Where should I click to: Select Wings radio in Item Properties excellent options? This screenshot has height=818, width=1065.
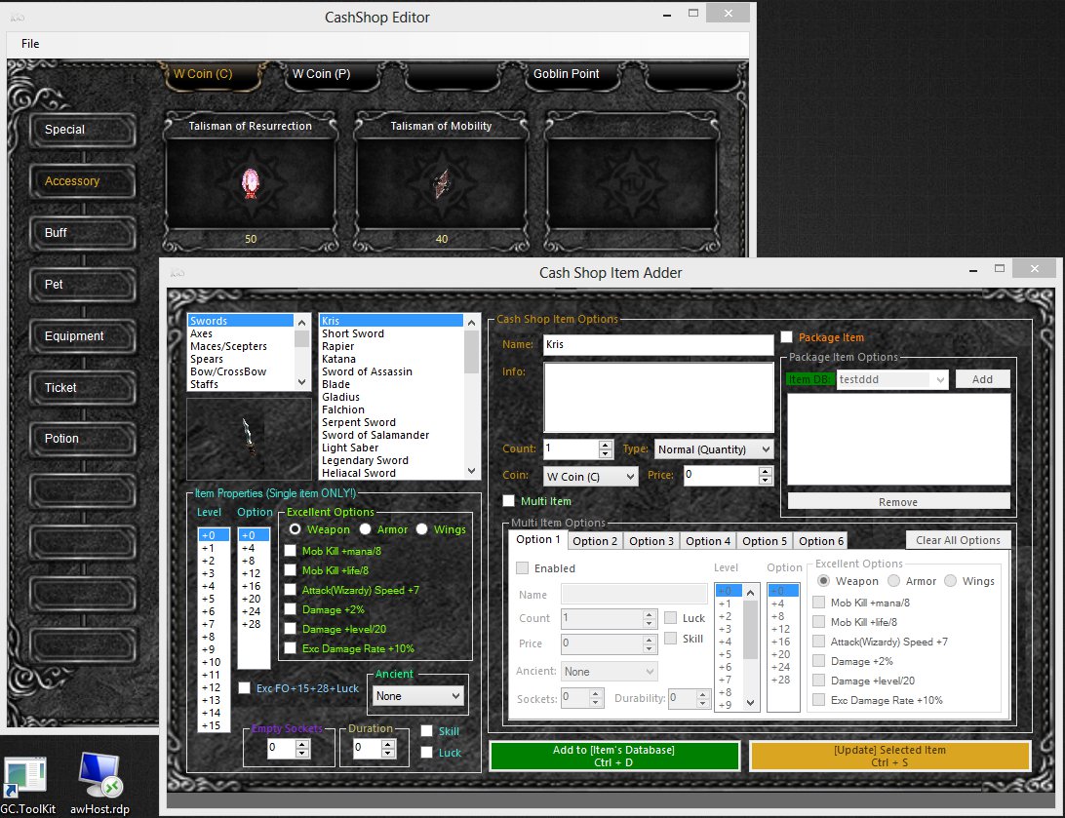click(421, 529)
